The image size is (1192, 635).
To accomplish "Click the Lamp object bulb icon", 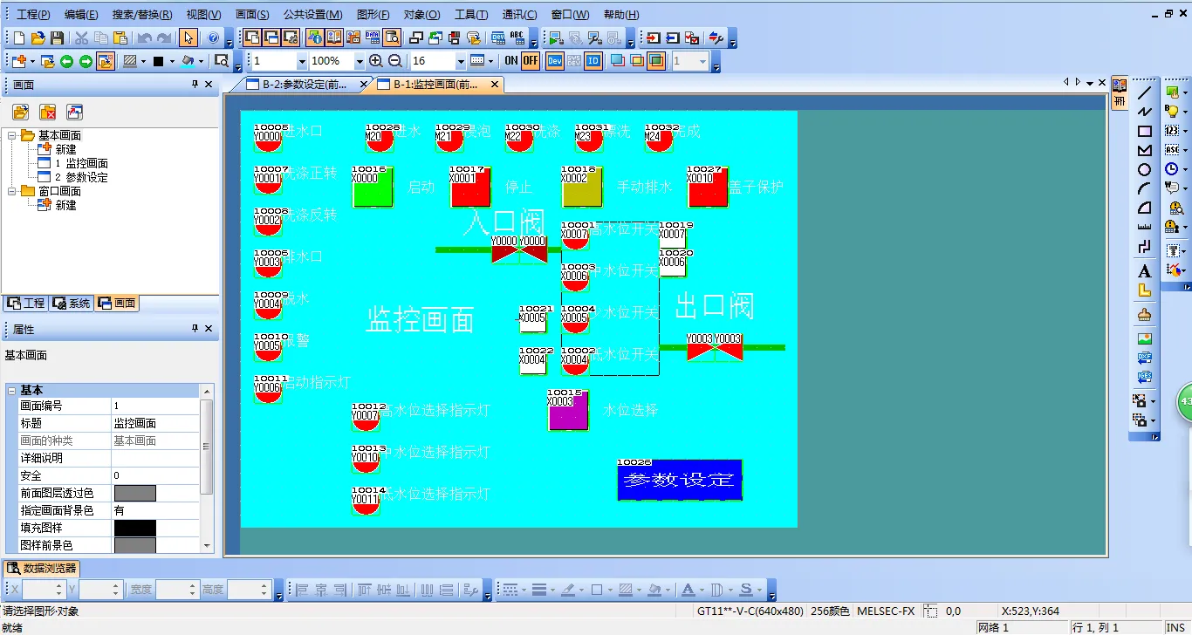I will 1172,111.
